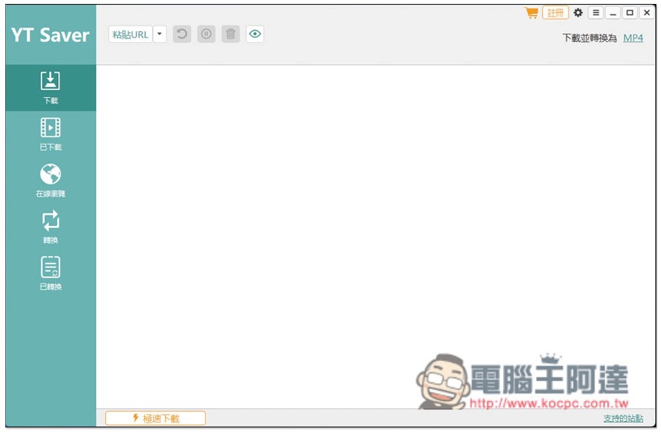Image resolution: width=661 pixels, height=432 pixels.
Task: Open the Download (下載) sidebar tab
Action: (x=51, y=88)
